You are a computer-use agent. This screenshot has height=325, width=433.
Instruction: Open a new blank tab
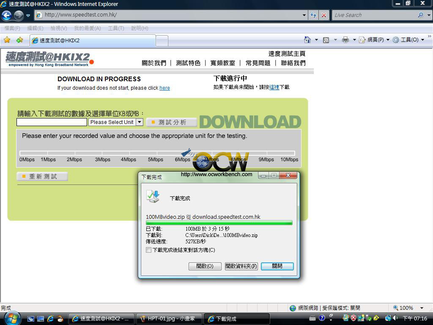point(162,41)
